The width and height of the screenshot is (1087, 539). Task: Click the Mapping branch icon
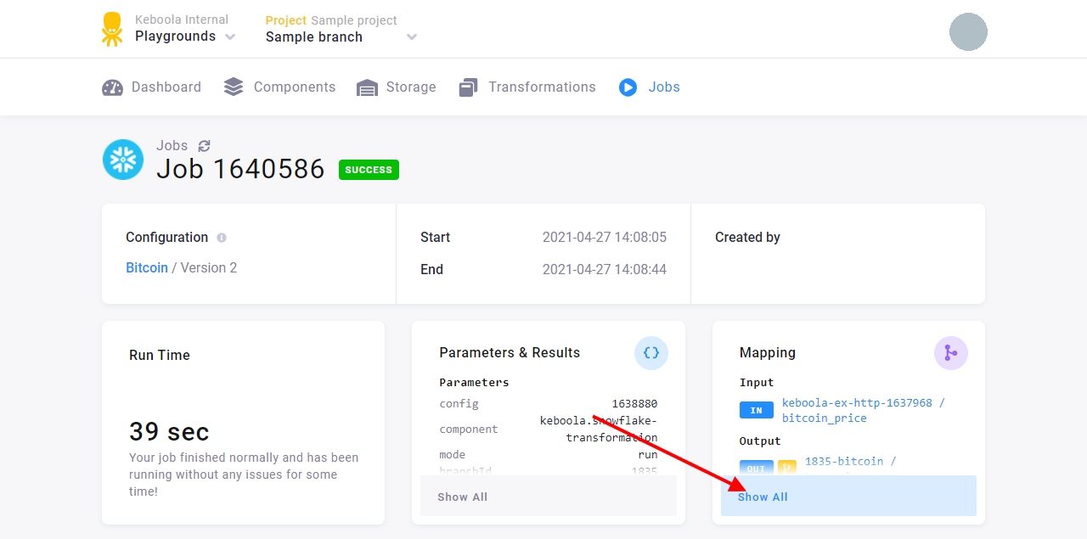pyautogui.click(x=951, y=353)
